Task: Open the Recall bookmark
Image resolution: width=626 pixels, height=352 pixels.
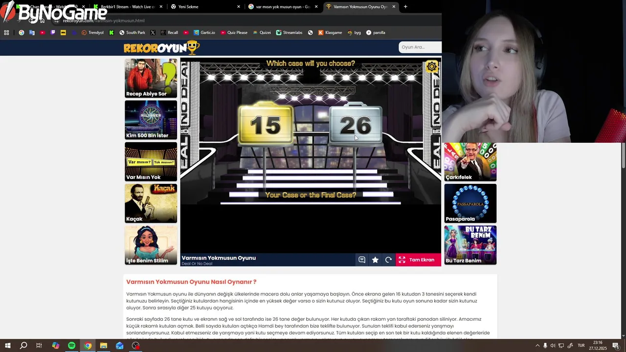Action: tap(169, 33)
